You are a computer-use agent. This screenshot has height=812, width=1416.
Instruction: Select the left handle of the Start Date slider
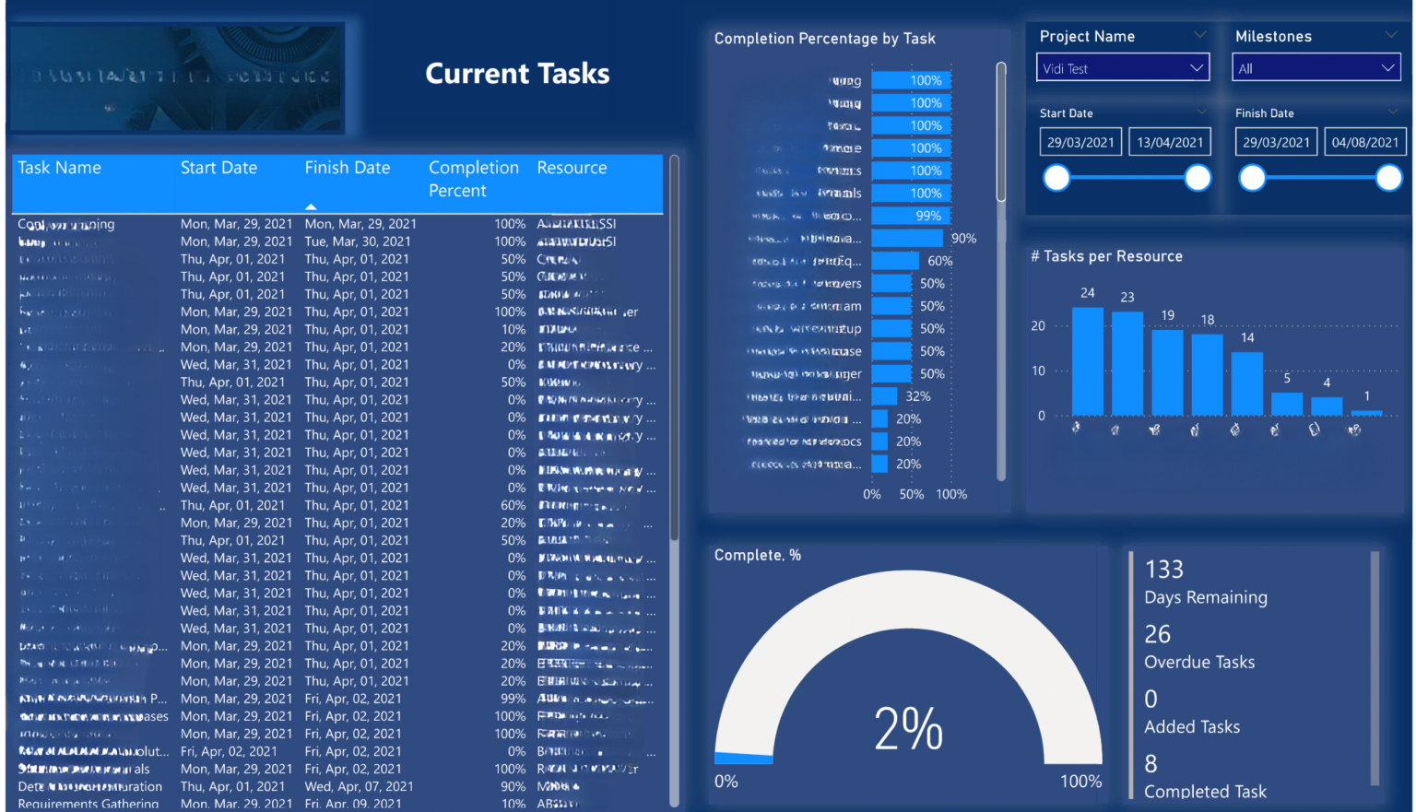pos(1056,177)
